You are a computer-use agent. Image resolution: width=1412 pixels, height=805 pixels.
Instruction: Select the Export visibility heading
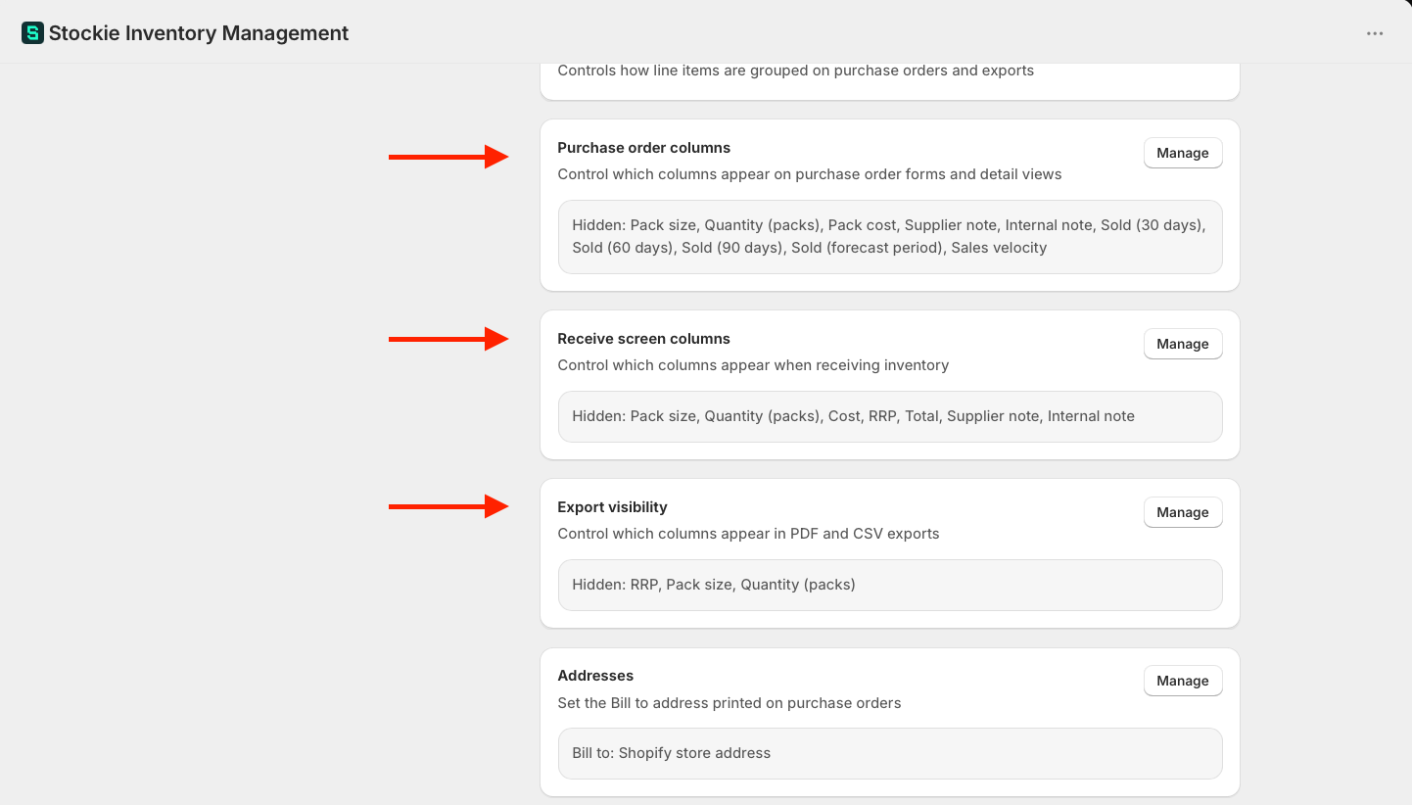613,507
